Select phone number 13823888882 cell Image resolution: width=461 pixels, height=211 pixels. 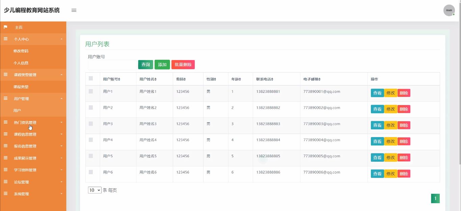[268, 108]
